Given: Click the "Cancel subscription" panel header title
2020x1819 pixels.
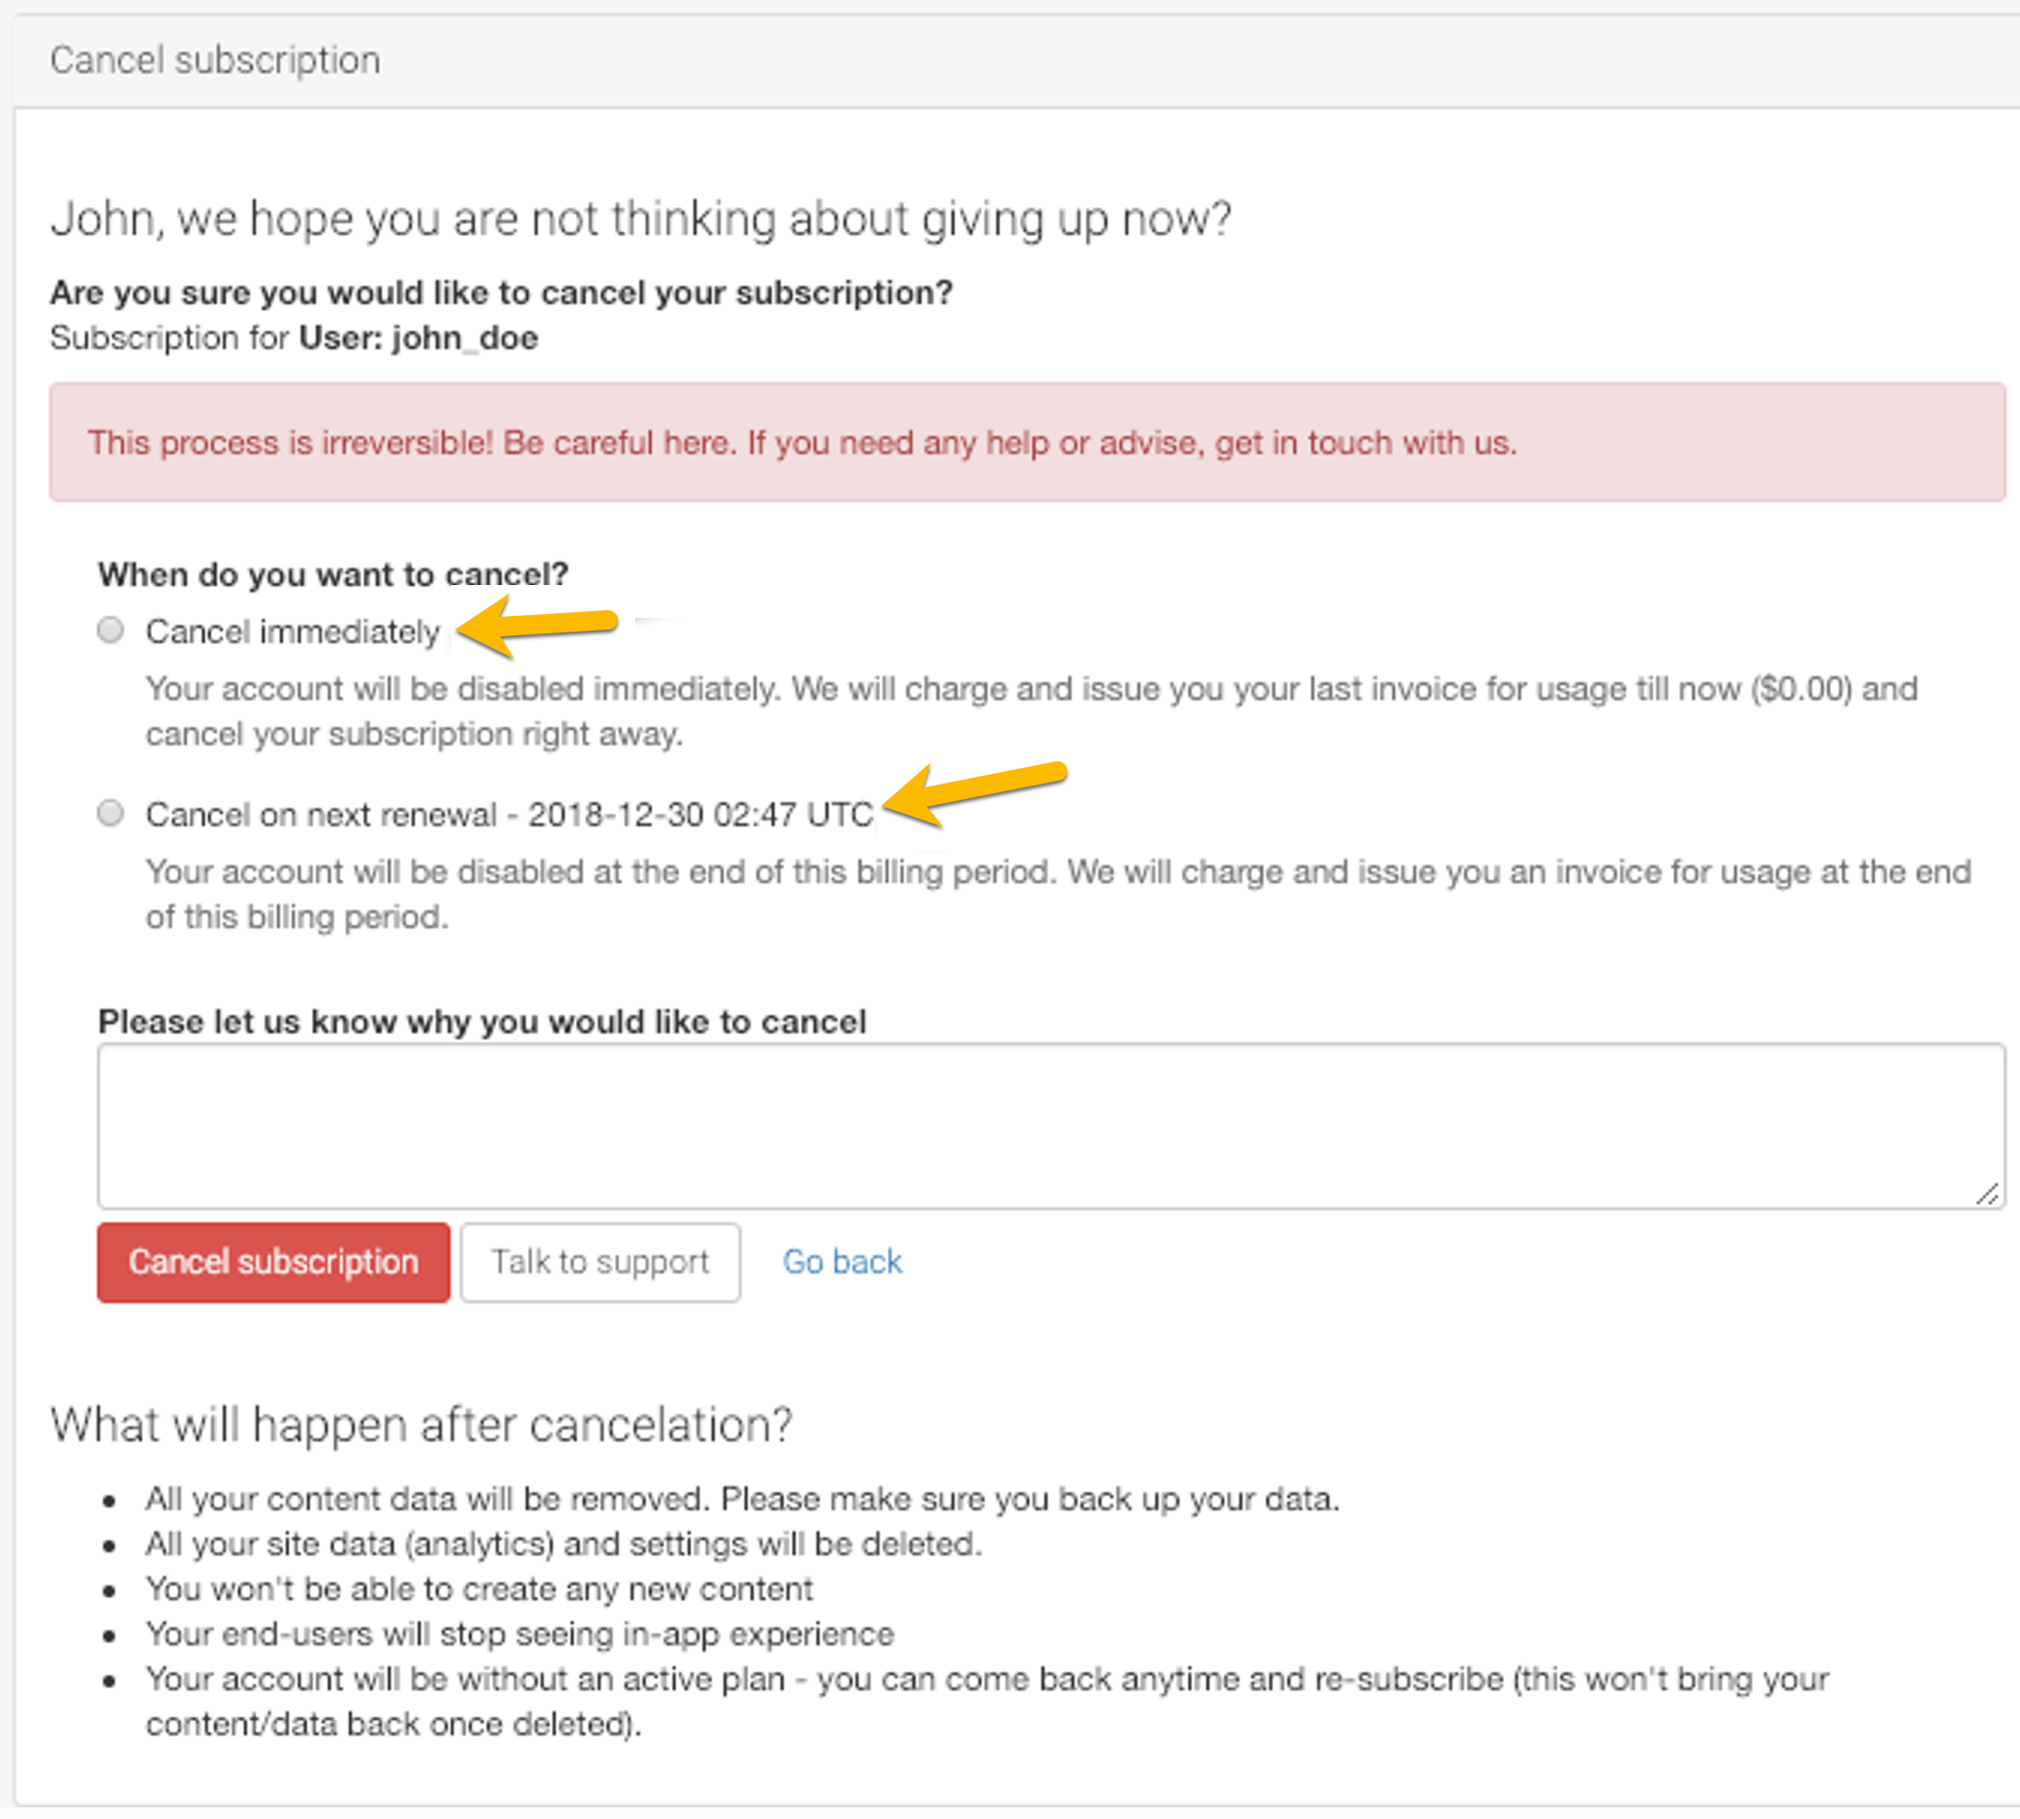Looking at the screenshot, I should (x=215, y=60).
